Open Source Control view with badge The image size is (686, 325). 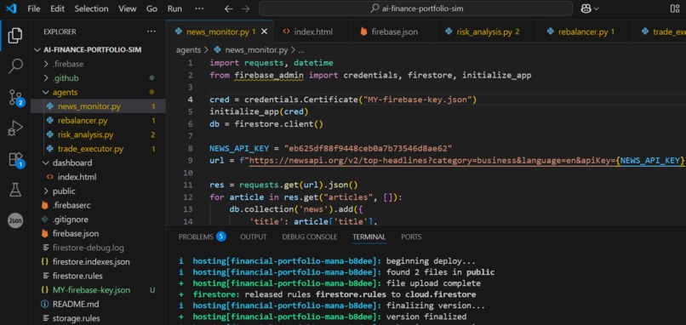tap(16, 99)
